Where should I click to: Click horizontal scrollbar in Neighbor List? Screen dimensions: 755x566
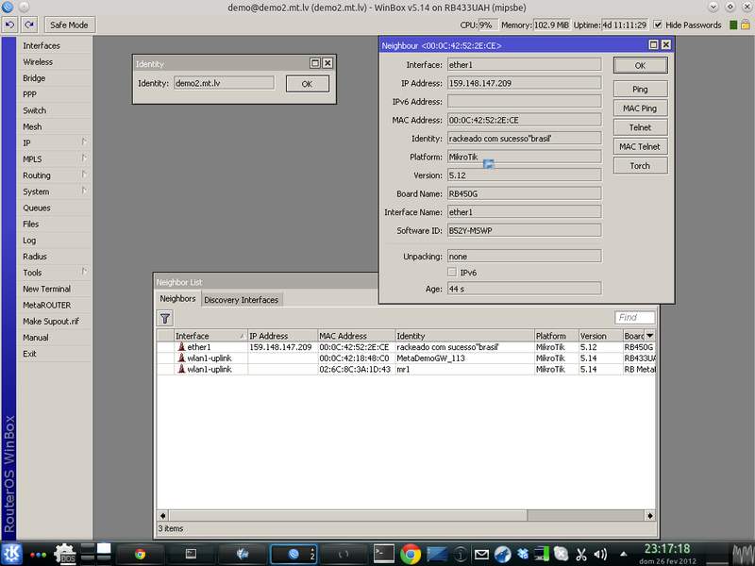[347, 515]
